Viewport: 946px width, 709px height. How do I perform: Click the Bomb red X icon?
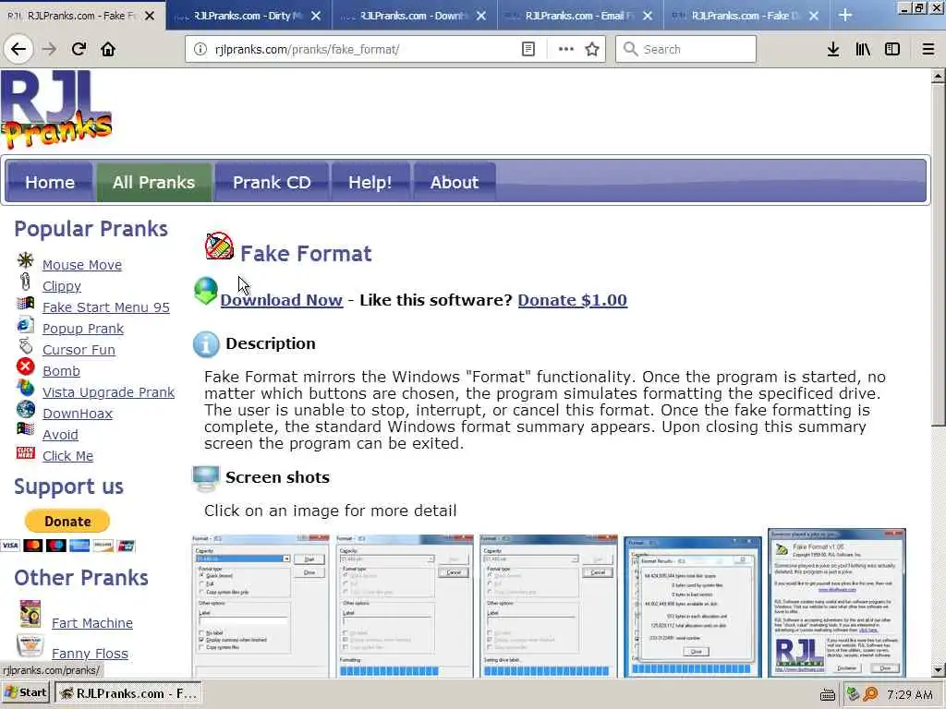pyautogui.click(x=25, y=366)
